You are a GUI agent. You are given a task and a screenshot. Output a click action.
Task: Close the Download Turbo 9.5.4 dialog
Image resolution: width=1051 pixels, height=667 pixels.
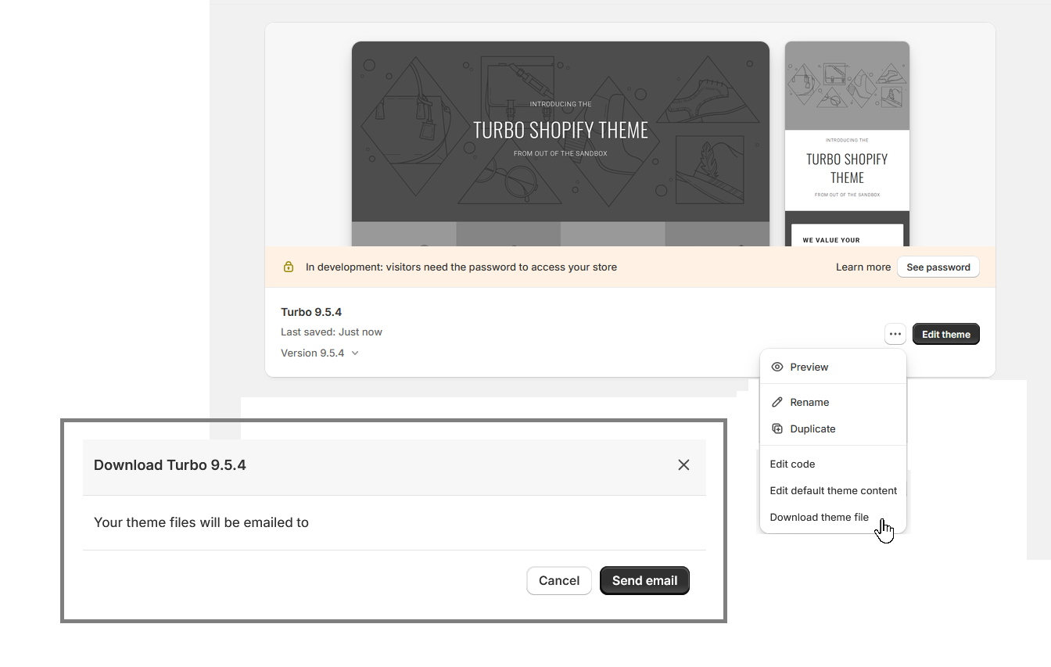click(x=683, y=464)
